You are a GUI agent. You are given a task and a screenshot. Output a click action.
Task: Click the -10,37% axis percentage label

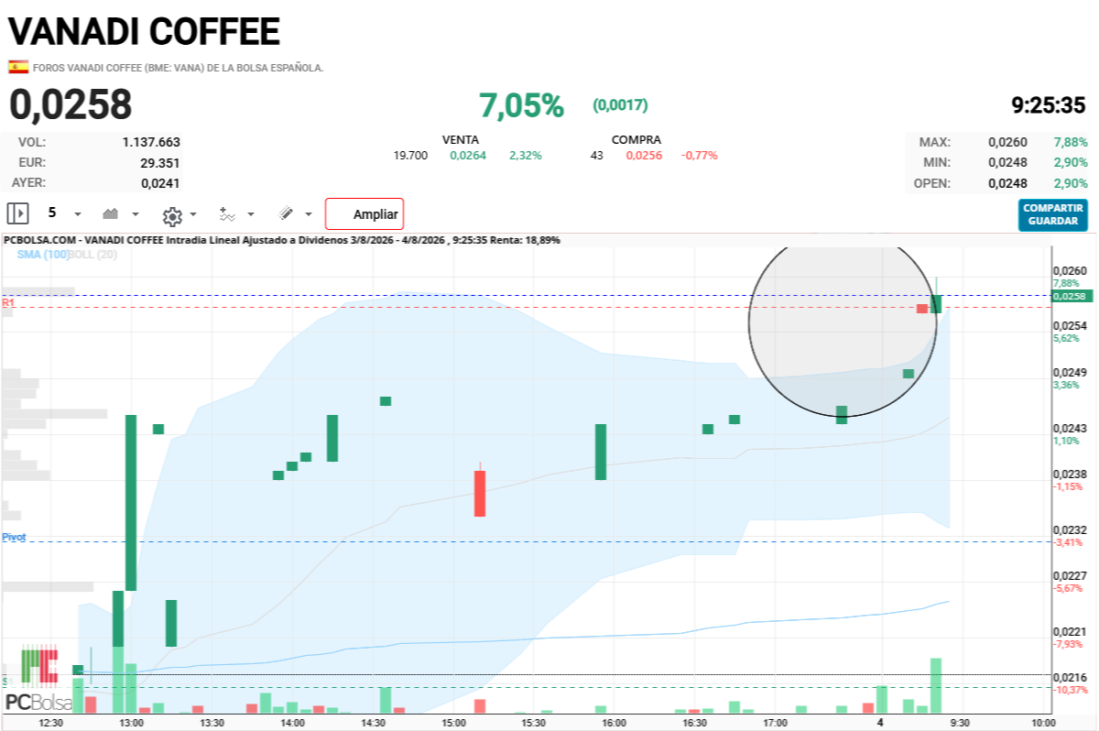[1072, 690]
